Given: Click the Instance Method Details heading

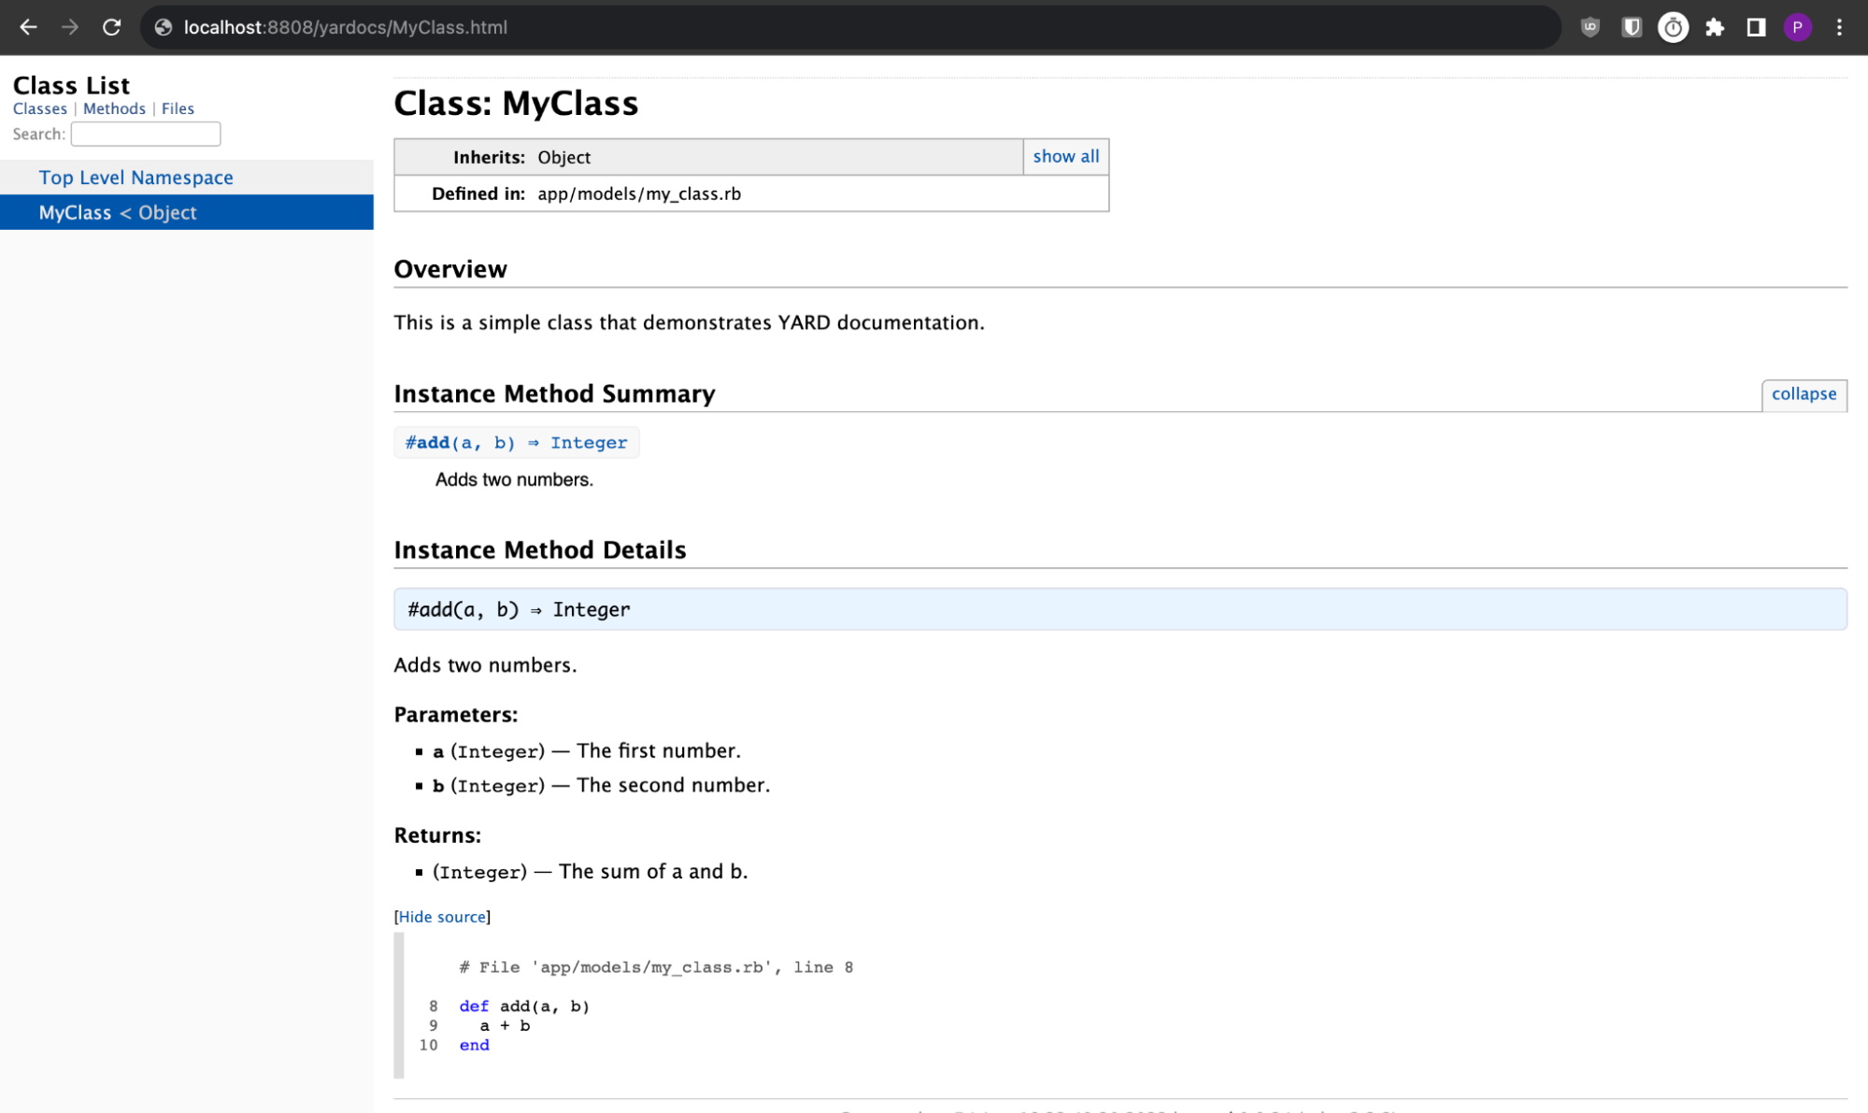Looking at the screenshot, I should click(540, 549).
